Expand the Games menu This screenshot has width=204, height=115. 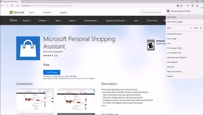pyautogui.click(x=73, y=20)
